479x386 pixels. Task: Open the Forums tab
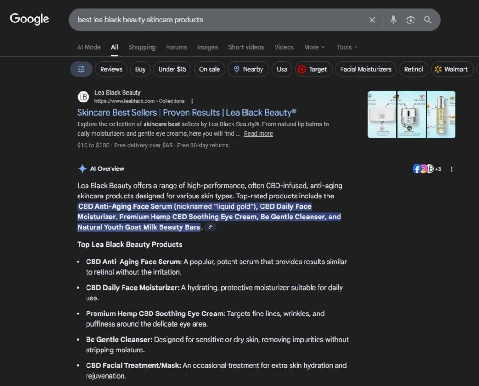coord(176,47)
